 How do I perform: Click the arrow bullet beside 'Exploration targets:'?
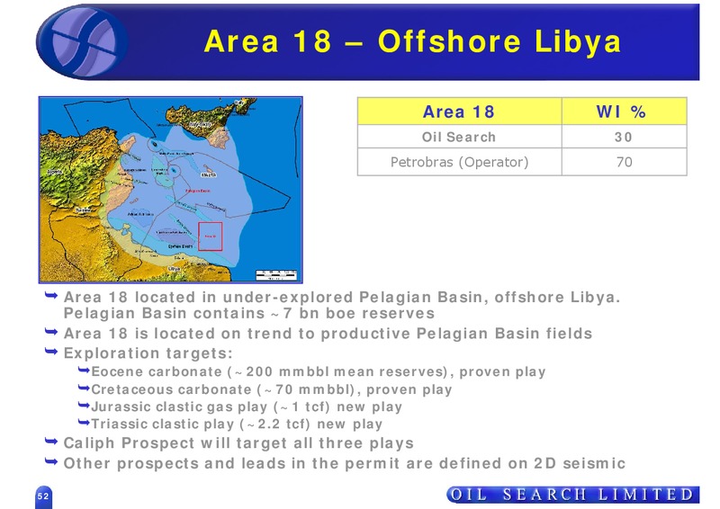51,352
